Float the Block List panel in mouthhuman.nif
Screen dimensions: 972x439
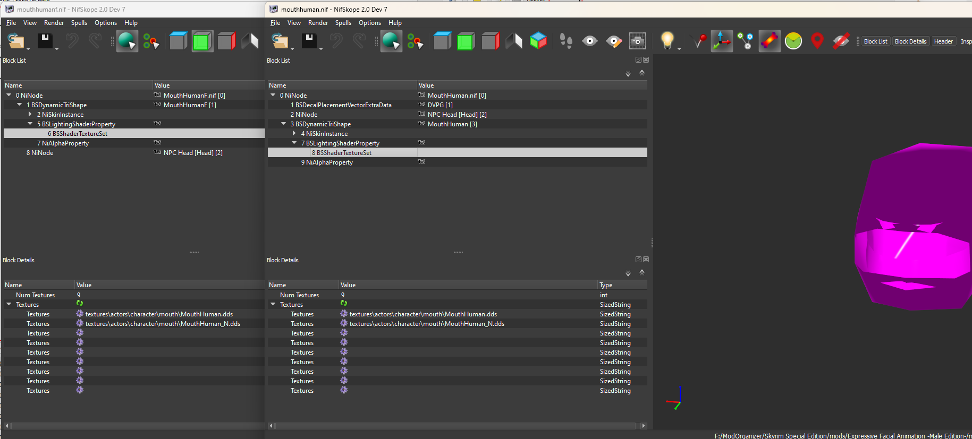[638, 60]
